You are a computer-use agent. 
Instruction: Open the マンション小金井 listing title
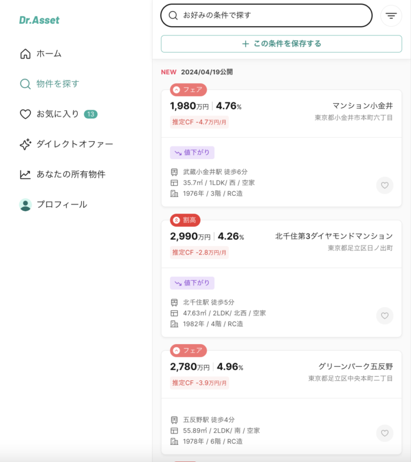coord(362,106)
